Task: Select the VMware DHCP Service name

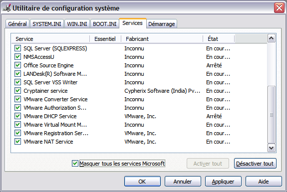Action: point(50,116)
